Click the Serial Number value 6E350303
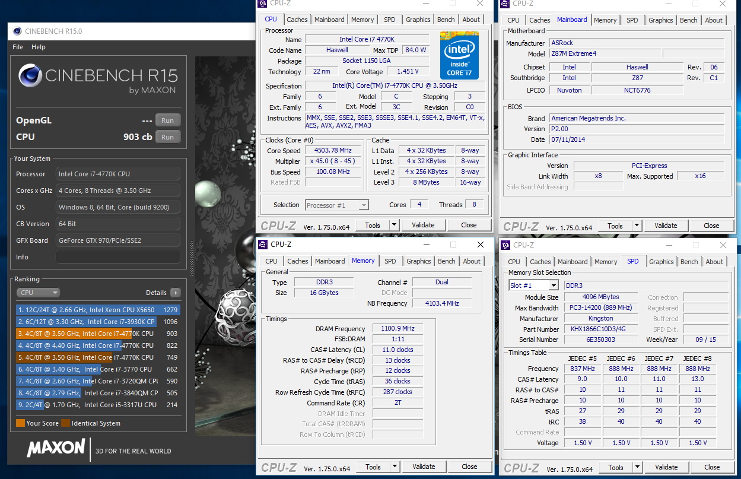 600,340
